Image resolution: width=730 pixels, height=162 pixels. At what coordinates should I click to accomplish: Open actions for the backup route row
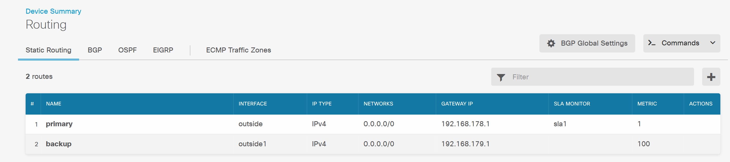(701, 143)
